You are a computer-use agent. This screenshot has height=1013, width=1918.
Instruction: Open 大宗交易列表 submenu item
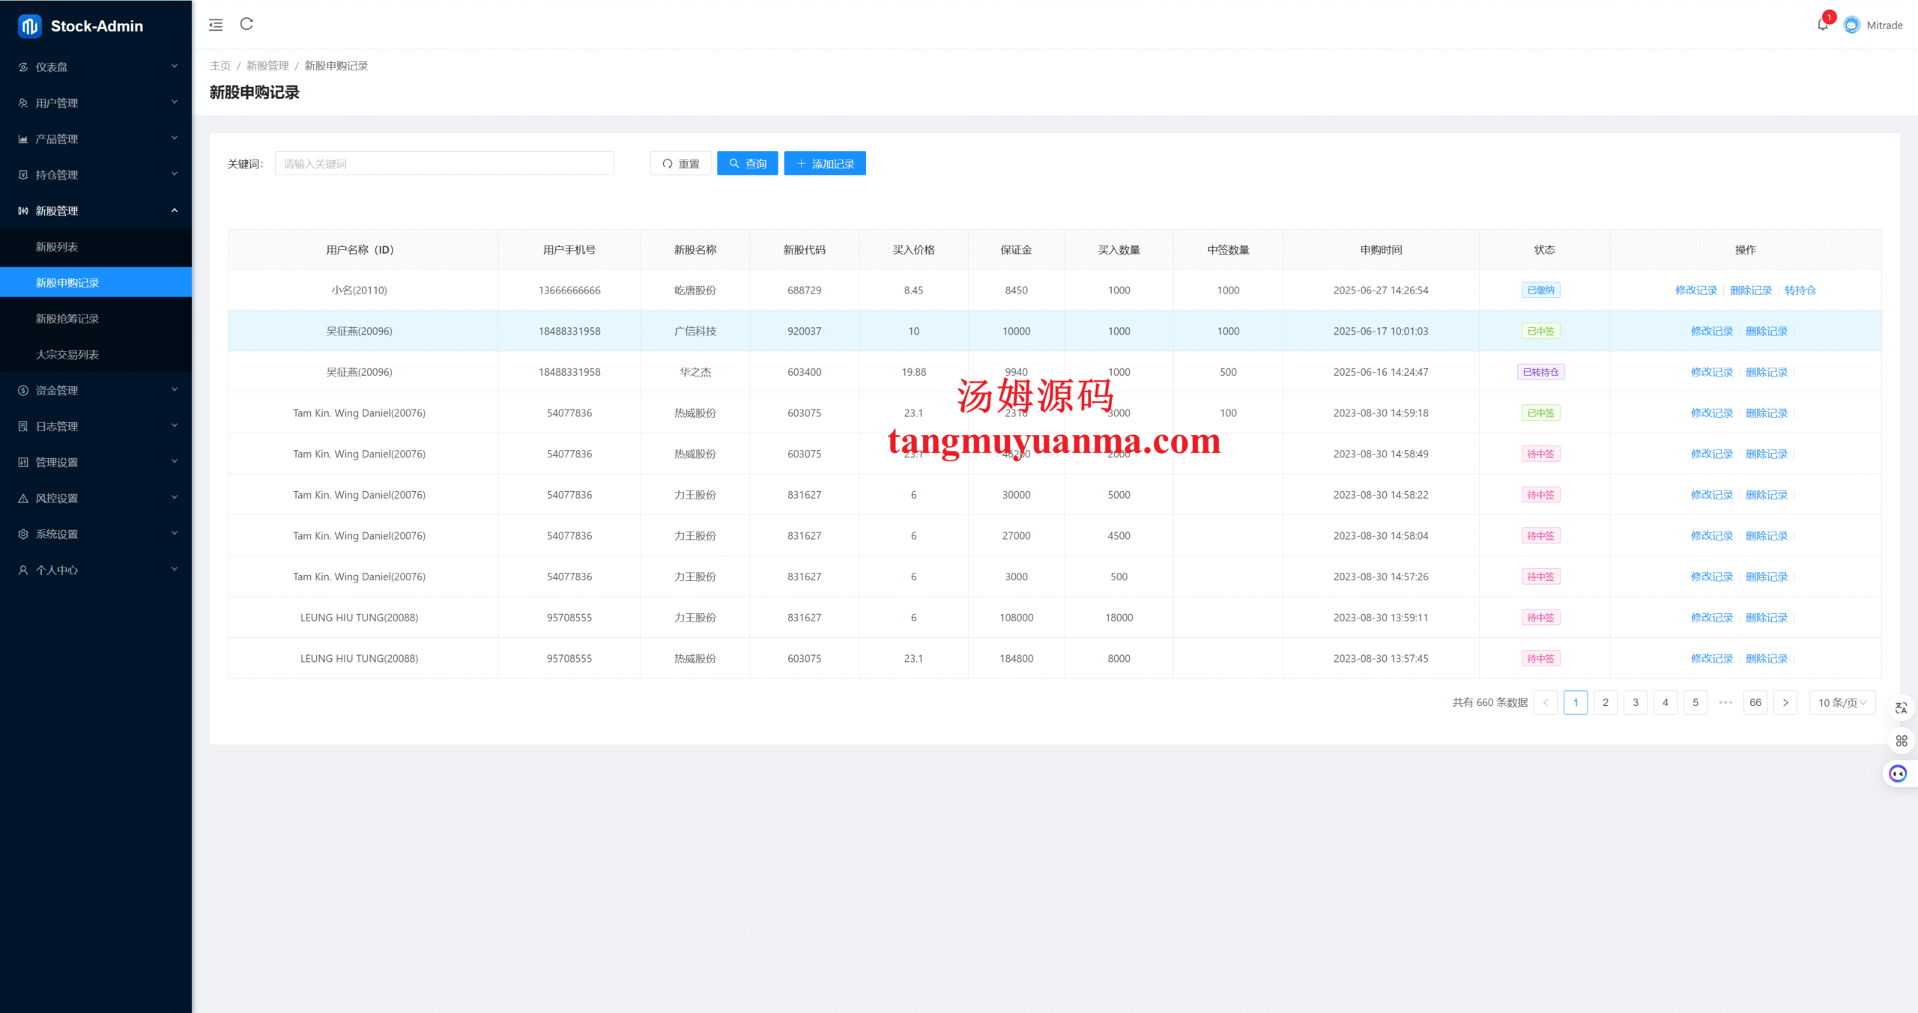[67, 354]
